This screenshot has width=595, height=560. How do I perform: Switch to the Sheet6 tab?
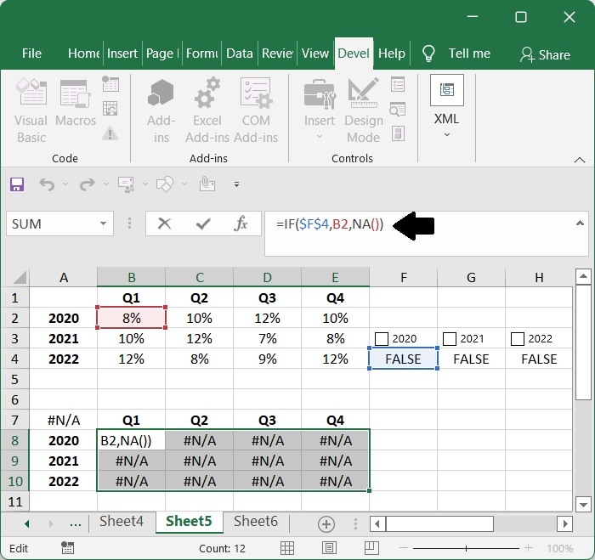pos(255,522)
